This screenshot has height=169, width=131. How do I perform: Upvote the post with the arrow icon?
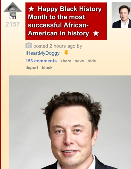click(x=13, y=11)
